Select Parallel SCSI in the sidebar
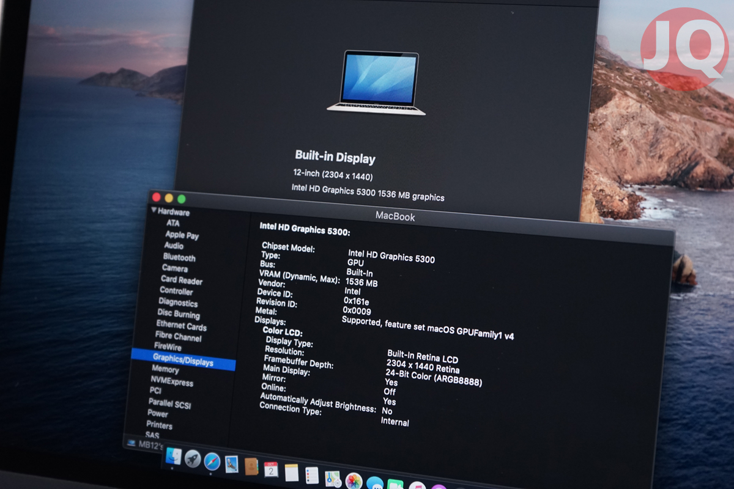734x489 pixels. pyautogui.click(x=169, y=403)
